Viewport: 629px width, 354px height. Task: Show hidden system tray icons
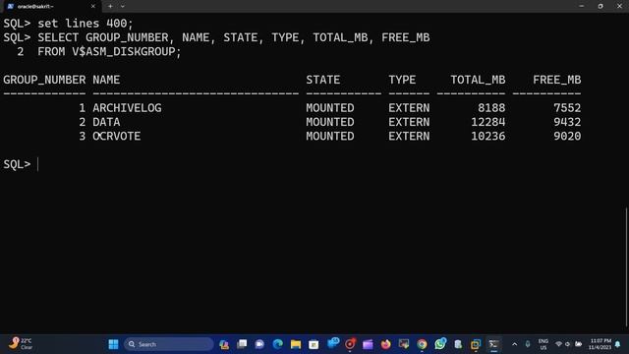pos(515,344)
